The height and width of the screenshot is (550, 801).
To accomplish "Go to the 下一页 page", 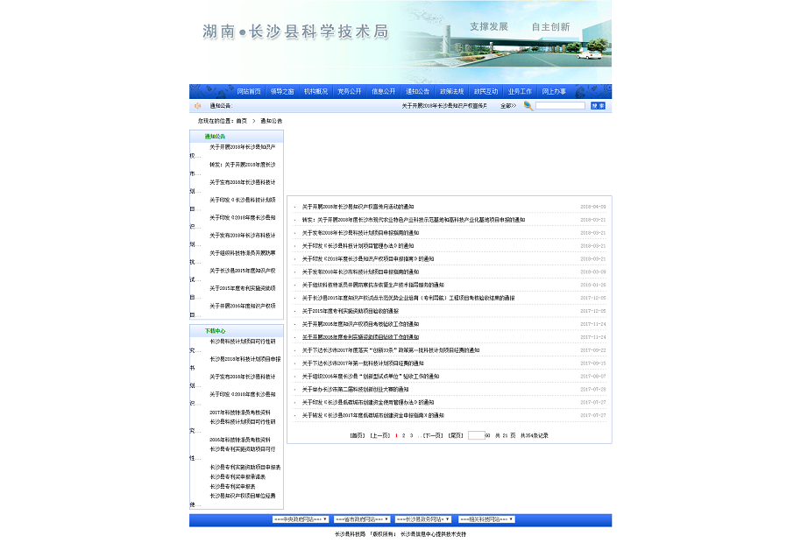I will pyautogui.click(x=433, y=435).
